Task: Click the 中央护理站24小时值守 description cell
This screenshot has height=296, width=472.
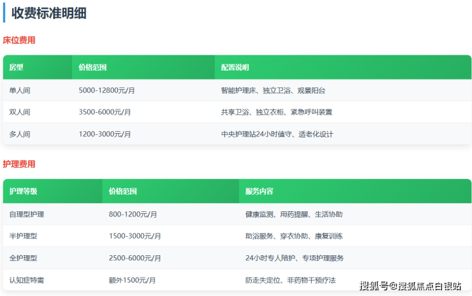Action: point(277,134)
